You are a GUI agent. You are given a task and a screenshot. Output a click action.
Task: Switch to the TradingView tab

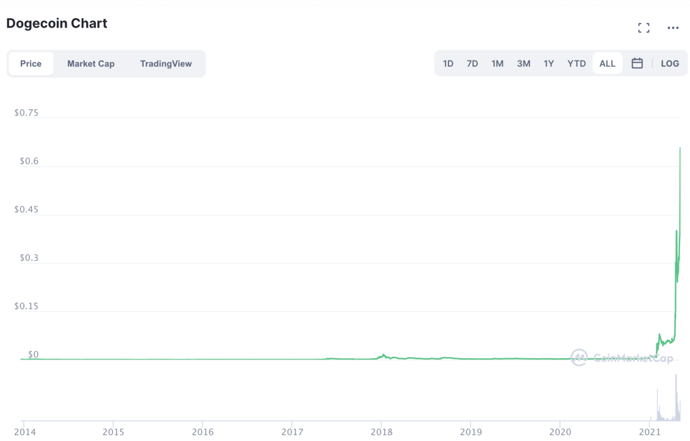[x=166, y=63]
